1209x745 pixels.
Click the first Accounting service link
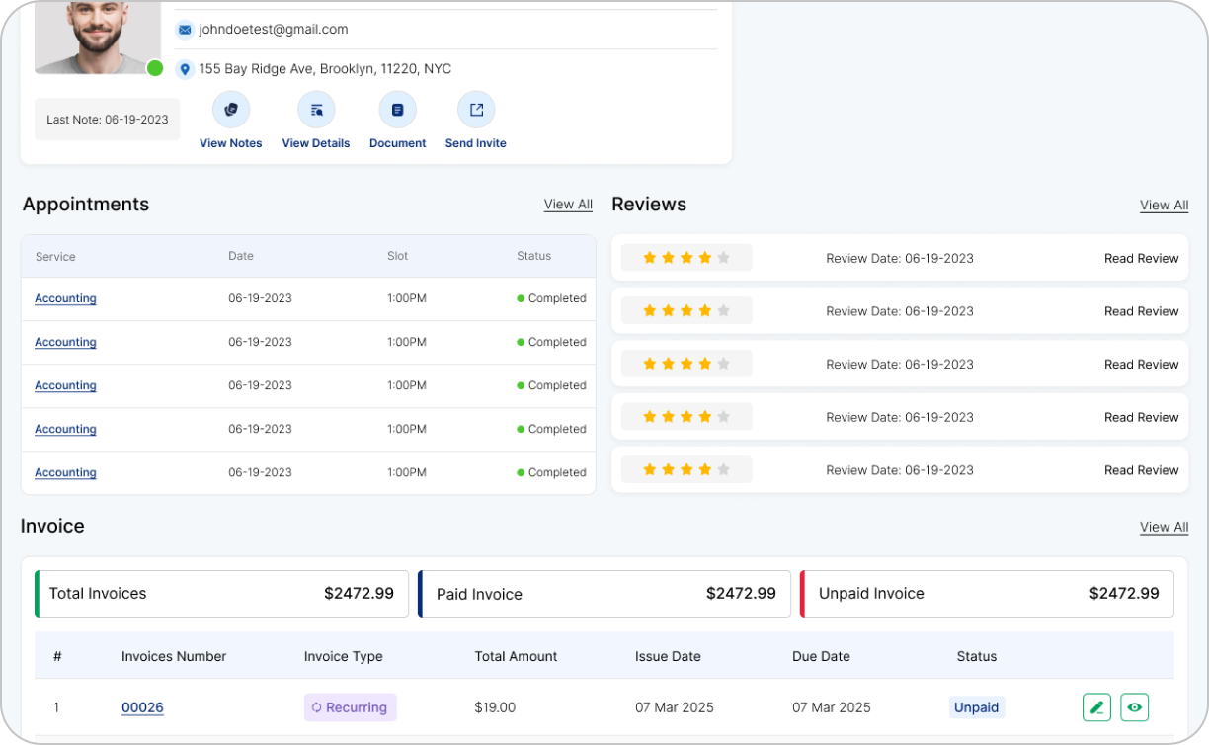pos(65,298)
